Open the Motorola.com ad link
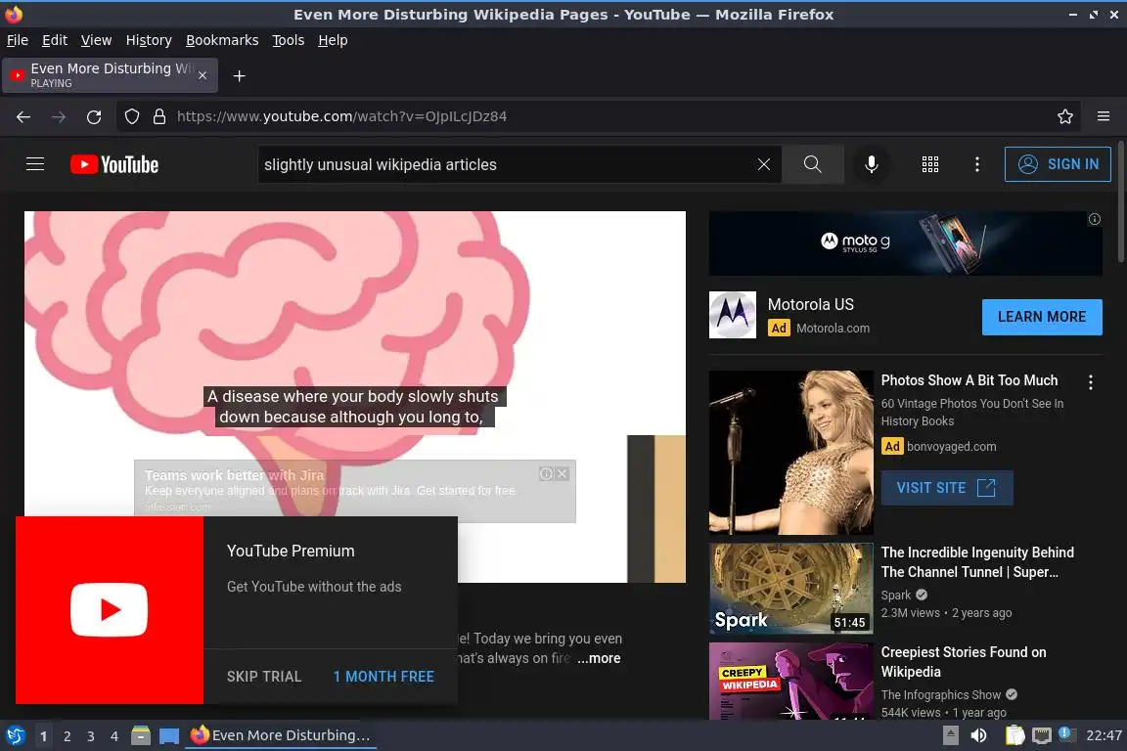 point(834,329)
